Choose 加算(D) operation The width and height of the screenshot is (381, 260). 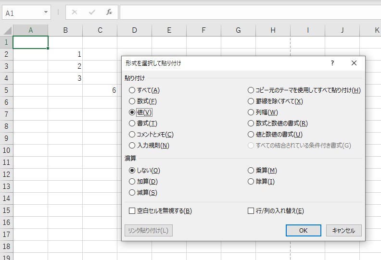coord(132,182)
